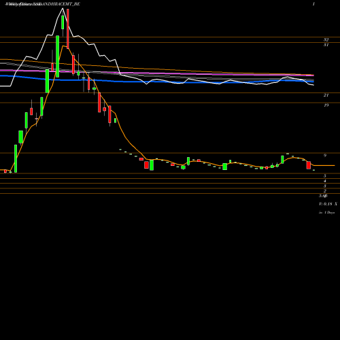Click the price level label 5
The height and width of the screenshot is (340, 340).
click(x=325, y=176)
